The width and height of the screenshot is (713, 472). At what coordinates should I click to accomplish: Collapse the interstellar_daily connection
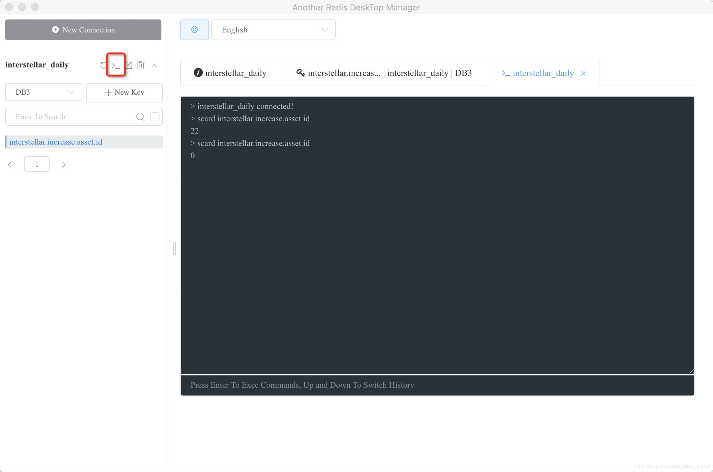click(x=154, y=66)
